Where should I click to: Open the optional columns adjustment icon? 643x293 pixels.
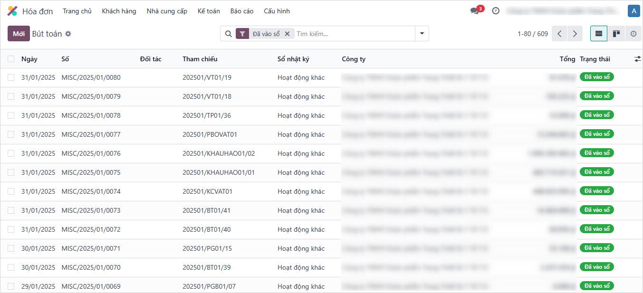(637, 59)
